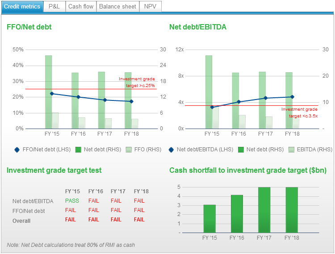Click the FFO/Net debt chart title

29,27
